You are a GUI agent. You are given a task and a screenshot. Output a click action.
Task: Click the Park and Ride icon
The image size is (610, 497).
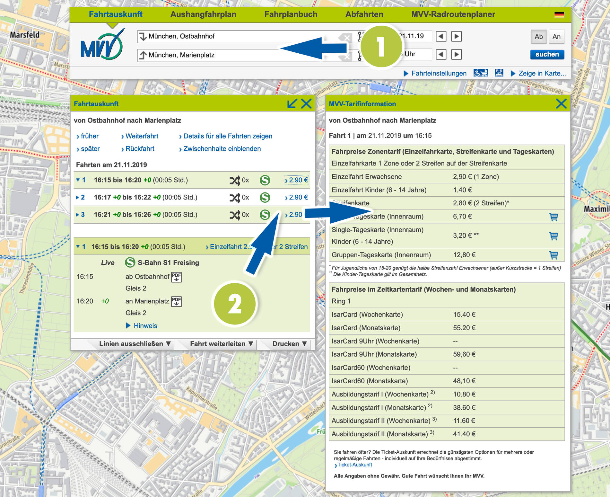499,73
